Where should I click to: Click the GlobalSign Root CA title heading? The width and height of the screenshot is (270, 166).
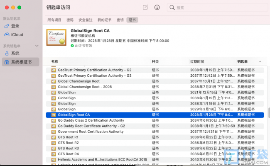(x=90, y=31)
